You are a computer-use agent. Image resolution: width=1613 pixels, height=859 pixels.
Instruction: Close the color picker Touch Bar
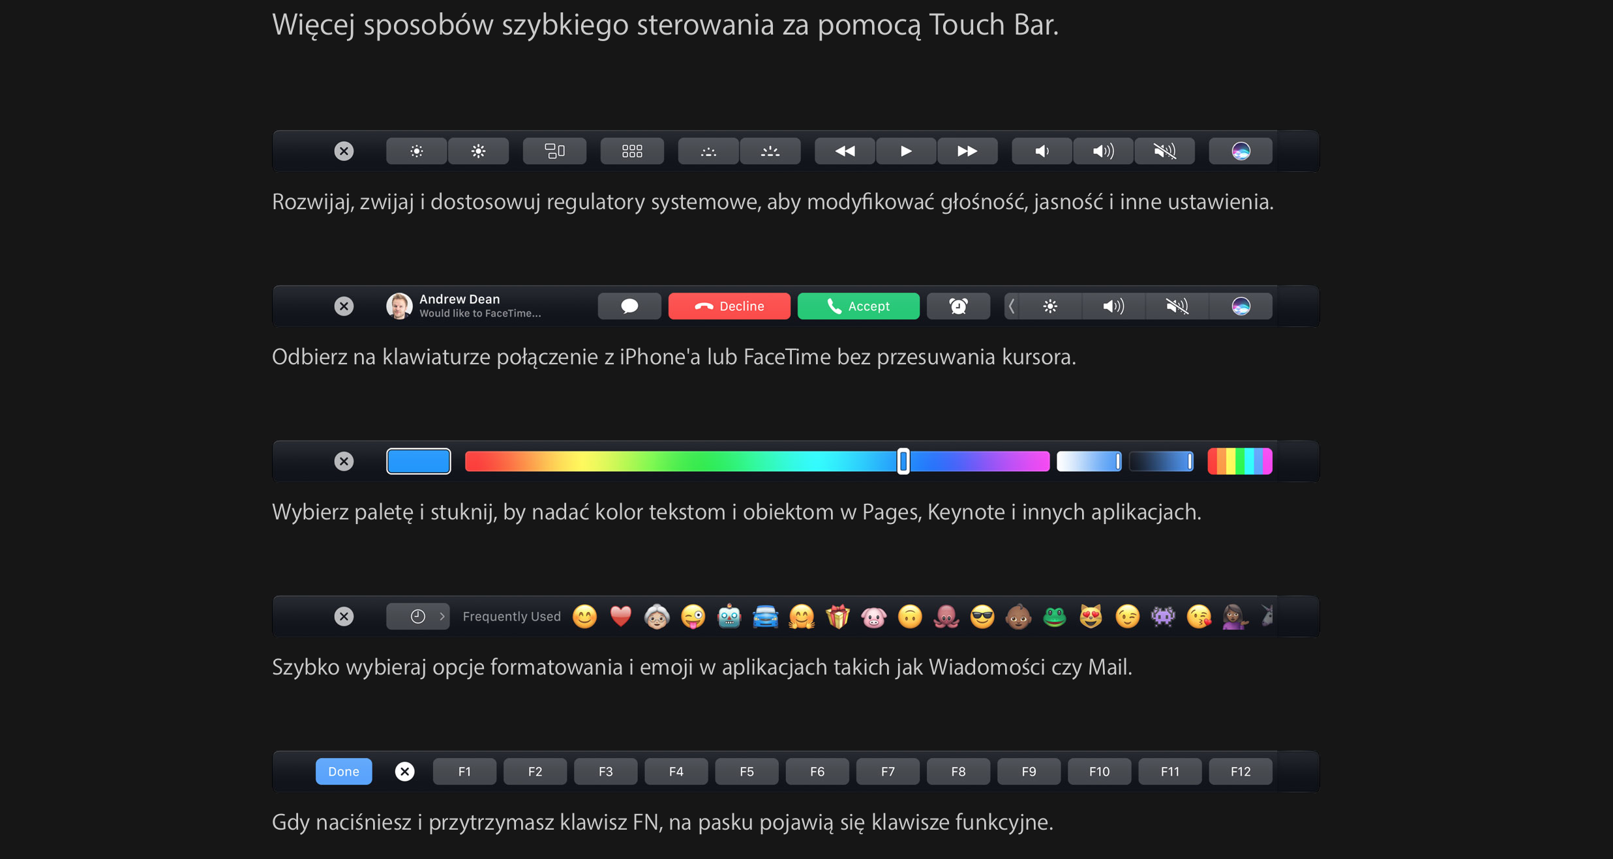[344, 461]
